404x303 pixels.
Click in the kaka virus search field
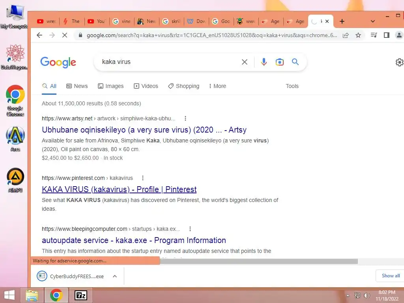pyautogui.click(x=167, y=62)
